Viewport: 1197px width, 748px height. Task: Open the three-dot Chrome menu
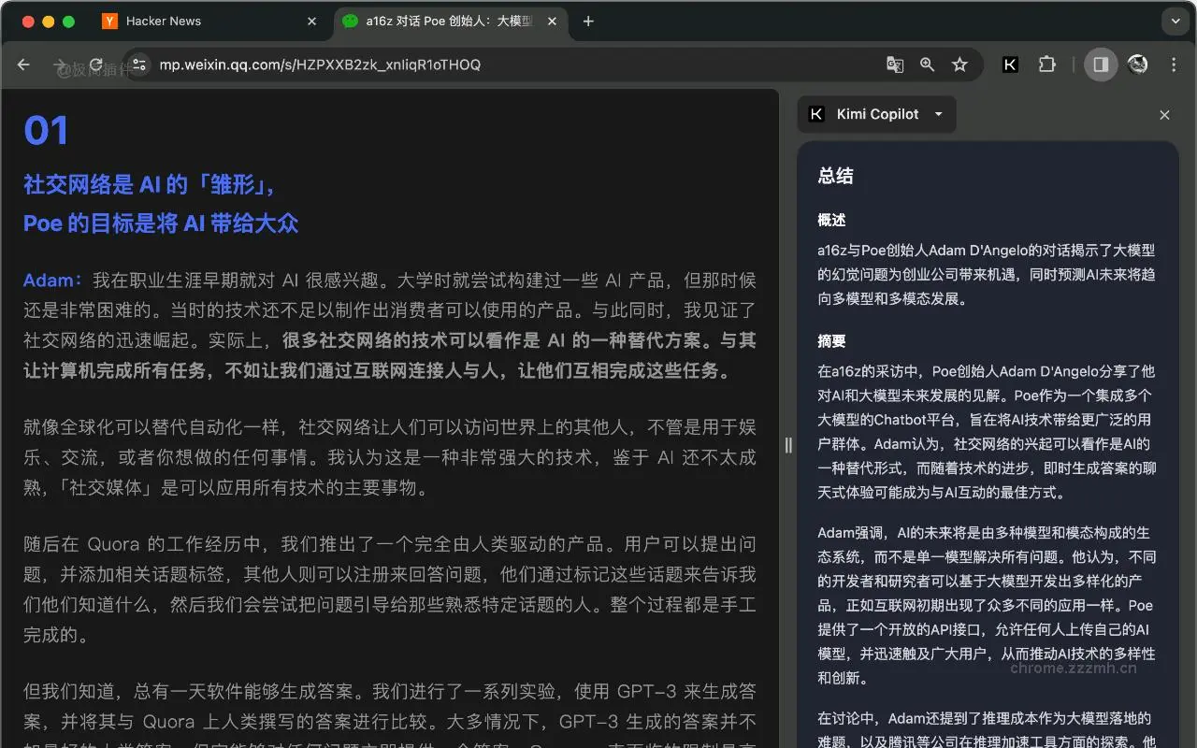pyautogui.click(x=1174, y=65)
